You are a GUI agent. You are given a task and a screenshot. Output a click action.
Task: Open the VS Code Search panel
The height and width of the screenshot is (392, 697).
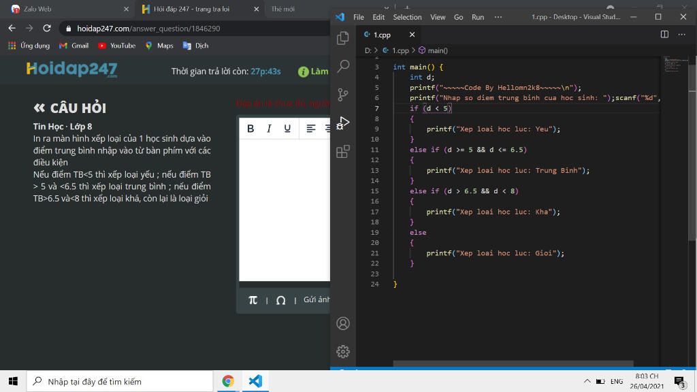coord(343,66)
